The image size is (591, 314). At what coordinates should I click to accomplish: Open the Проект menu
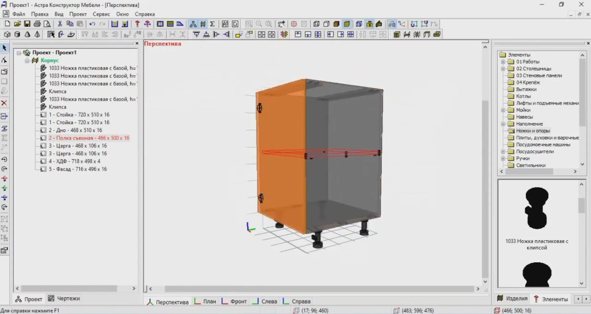click(78, 14)
